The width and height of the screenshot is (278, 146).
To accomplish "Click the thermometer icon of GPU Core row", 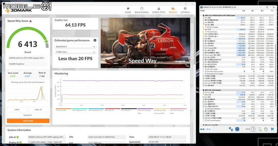I will click(x=204, y=93).
